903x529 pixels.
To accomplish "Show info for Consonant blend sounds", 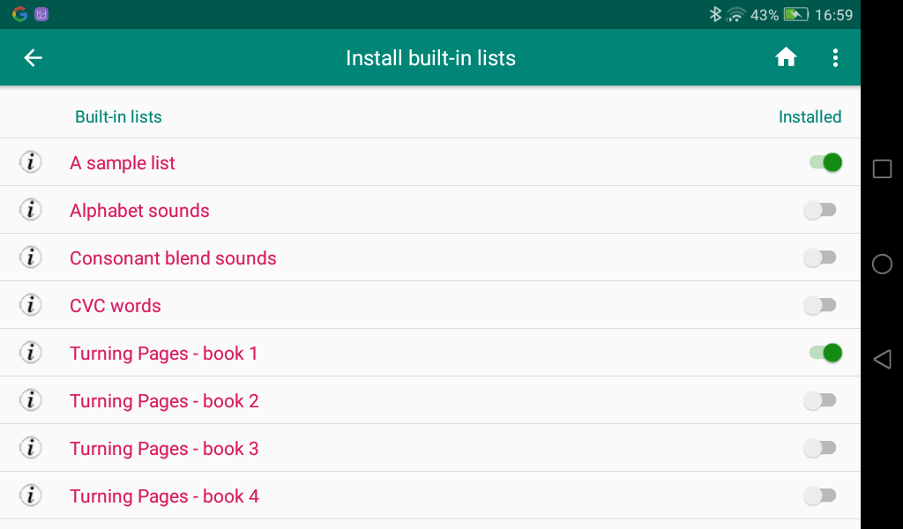I will click(x=31, y=257).
